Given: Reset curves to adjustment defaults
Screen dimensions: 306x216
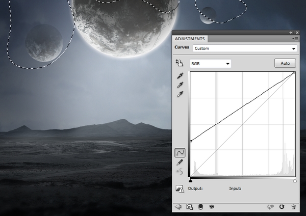Looking at the screenshot, I should click(282, 207).
